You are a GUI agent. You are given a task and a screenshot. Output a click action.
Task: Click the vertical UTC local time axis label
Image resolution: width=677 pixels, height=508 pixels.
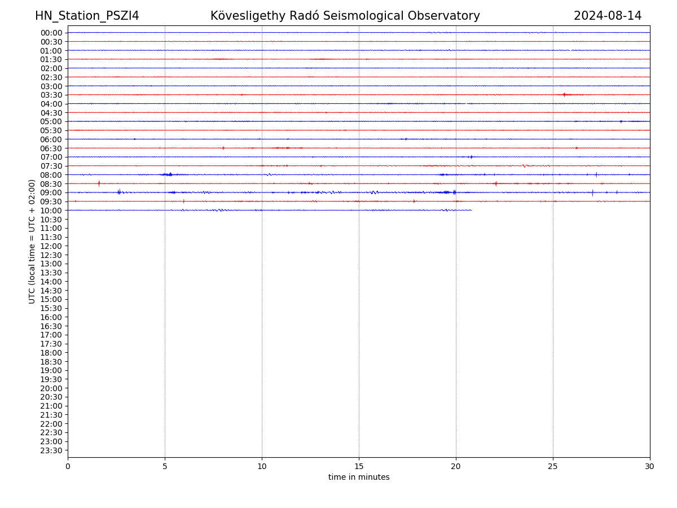pyautogui.click(x=32, y=241)
